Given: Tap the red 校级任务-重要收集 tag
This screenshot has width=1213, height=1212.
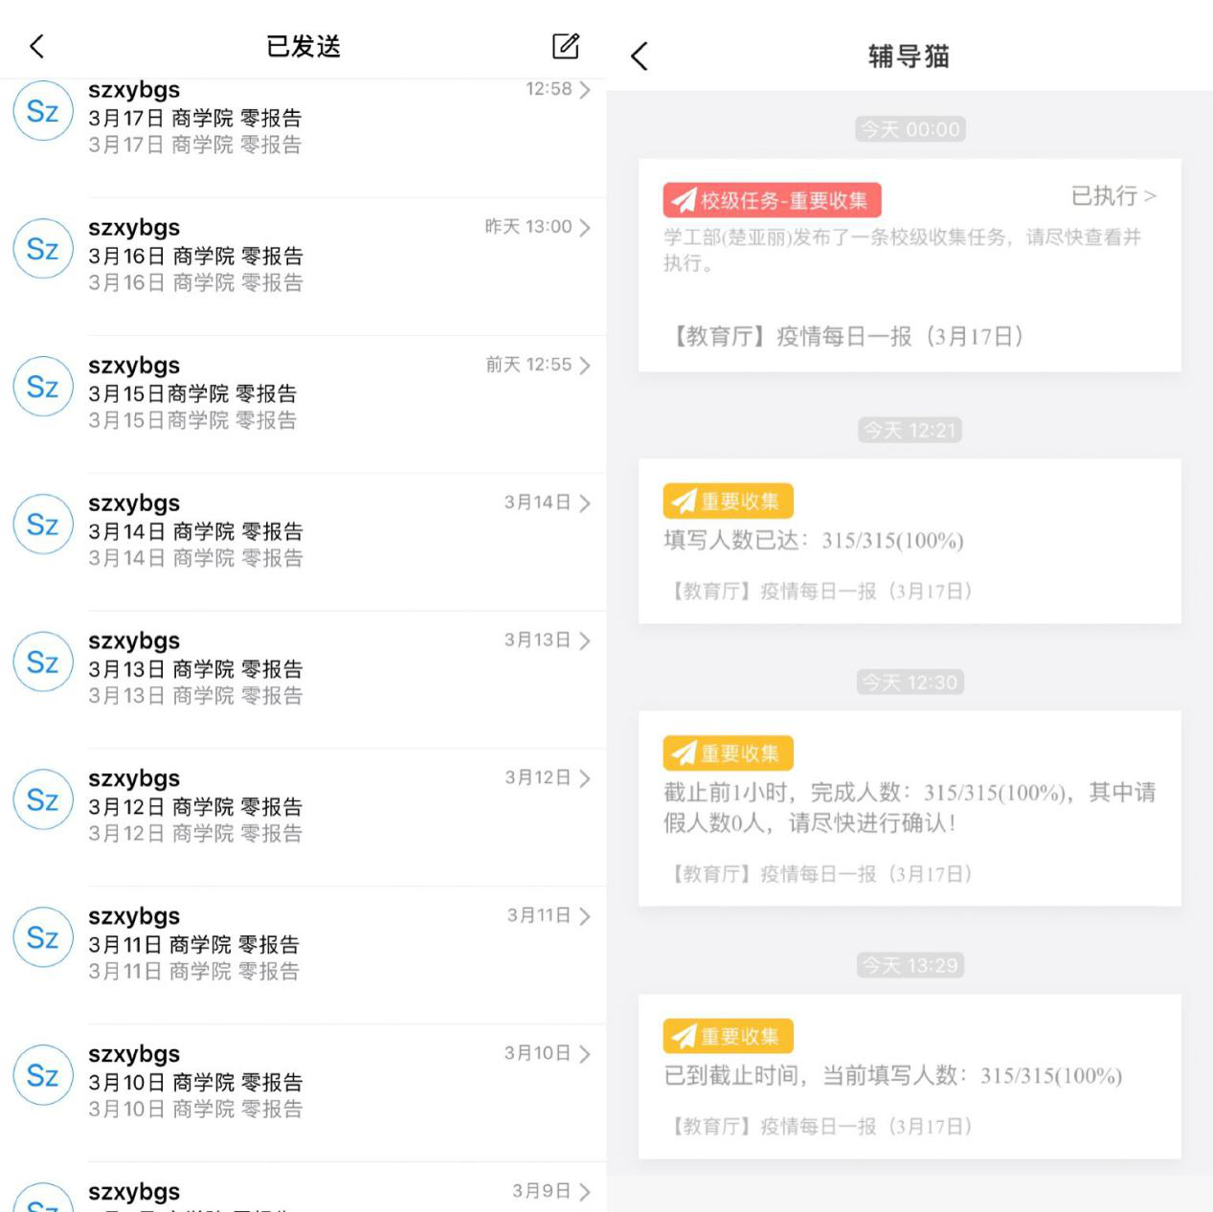Looking at the screenshot, I should (772, 200).
